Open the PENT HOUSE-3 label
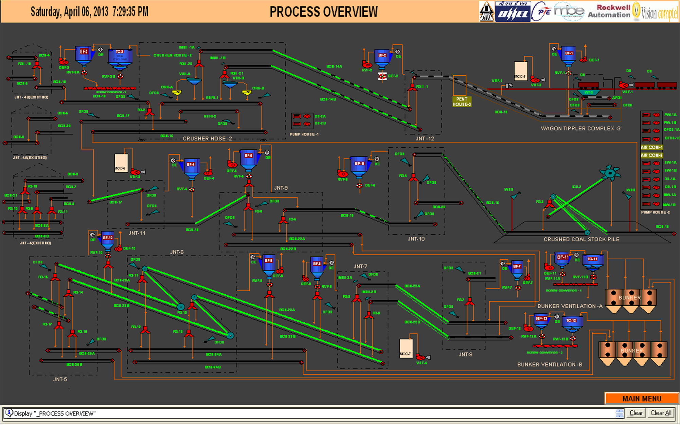 462,101
